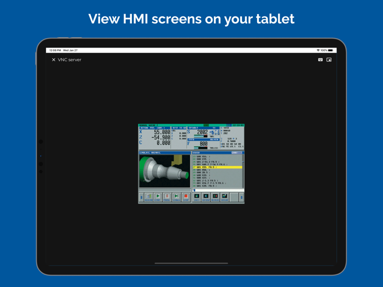Click the iPad Wi-Fi status icon
This screenshot has width=383, height=287.
318,50
